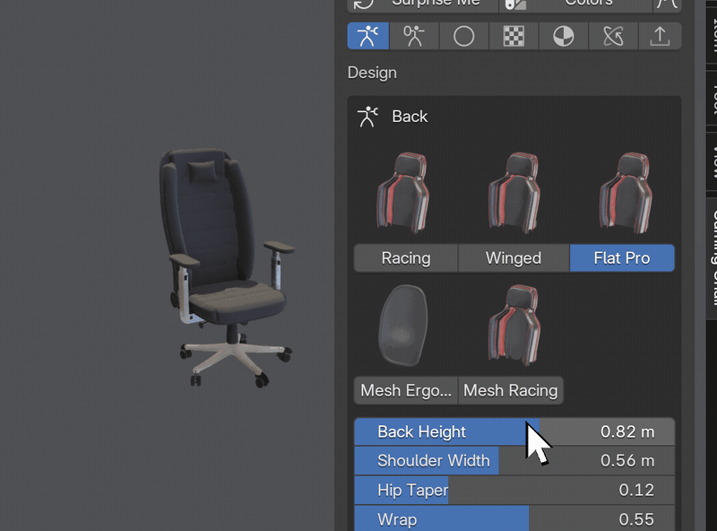Choose the Mesh Racing back style button
Image resolution: width=717 pixels, height=531 pixels.
coord(511,390)
